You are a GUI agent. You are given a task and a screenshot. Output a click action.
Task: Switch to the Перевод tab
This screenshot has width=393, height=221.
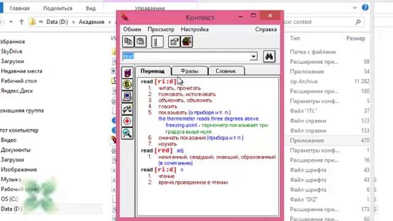pyautogui.click(x=153, y=71)
